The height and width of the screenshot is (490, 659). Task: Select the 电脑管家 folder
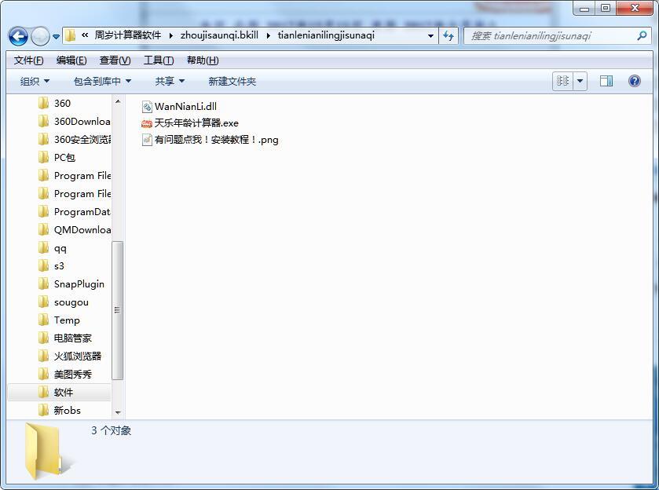[72, 338]
